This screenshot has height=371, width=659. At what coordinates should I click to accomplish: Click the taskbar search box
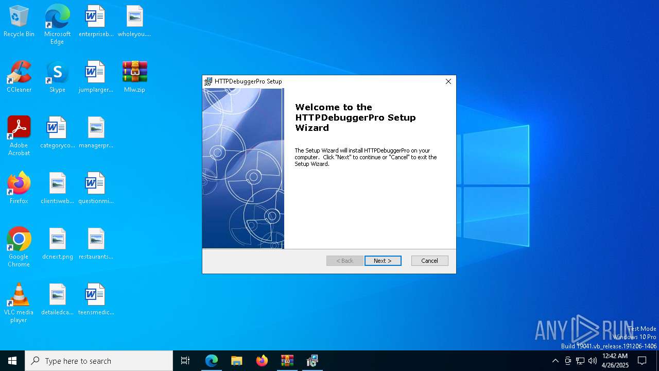point(99,361)
